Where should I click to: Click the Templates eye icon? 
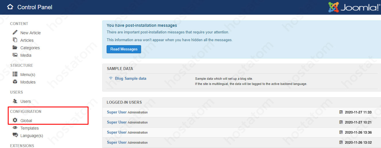tap(15, 128)
